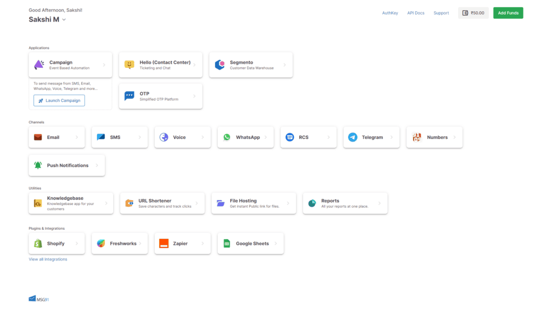Open the Freshworks integration label
The height and width of the screenshot is (310, 552).
tap(123, 243)
